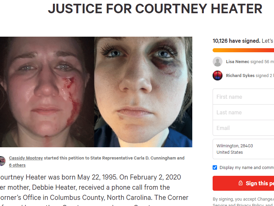
Task: Click the '10,126 have signed' count text
Action: point(236,41)
